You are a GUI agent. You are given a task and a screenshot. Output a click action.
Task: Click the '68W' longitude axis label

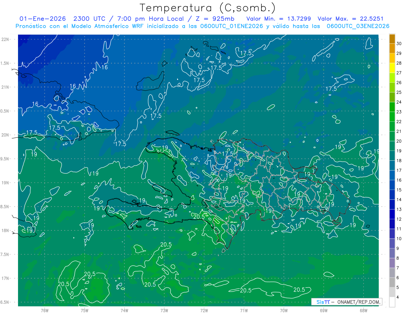pos(363,311)
